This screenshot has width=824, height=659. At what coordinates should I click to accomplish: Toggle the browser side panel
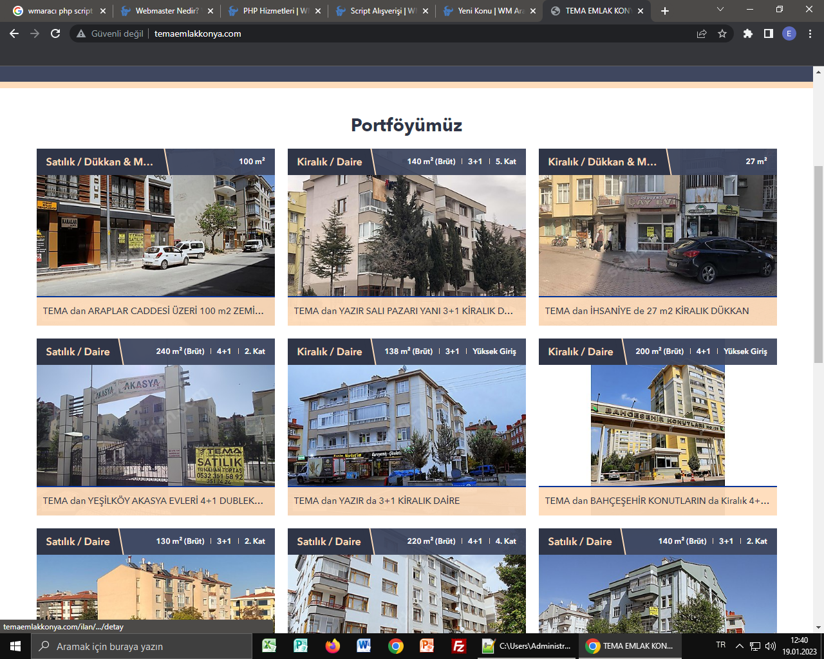click(x=769, y=33)
